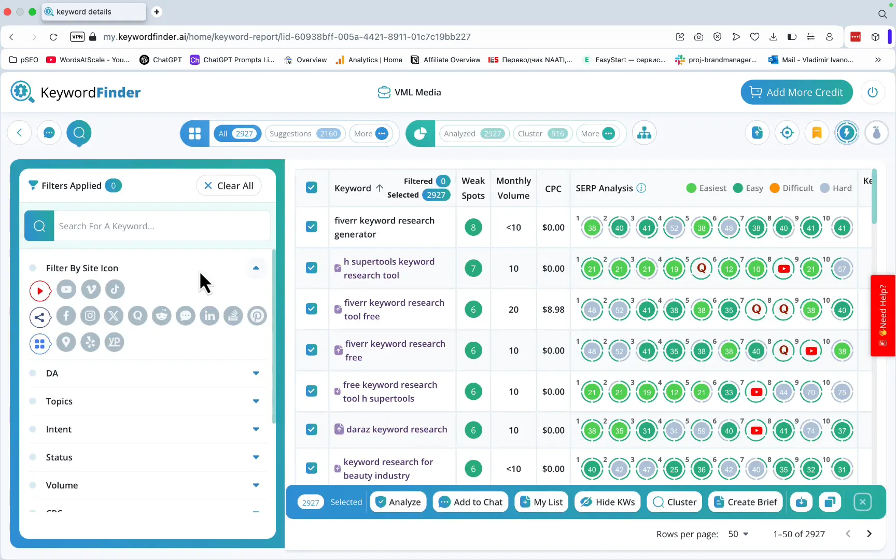Click the Create Brief button
896x560 pixels.
tap(746, 502)
